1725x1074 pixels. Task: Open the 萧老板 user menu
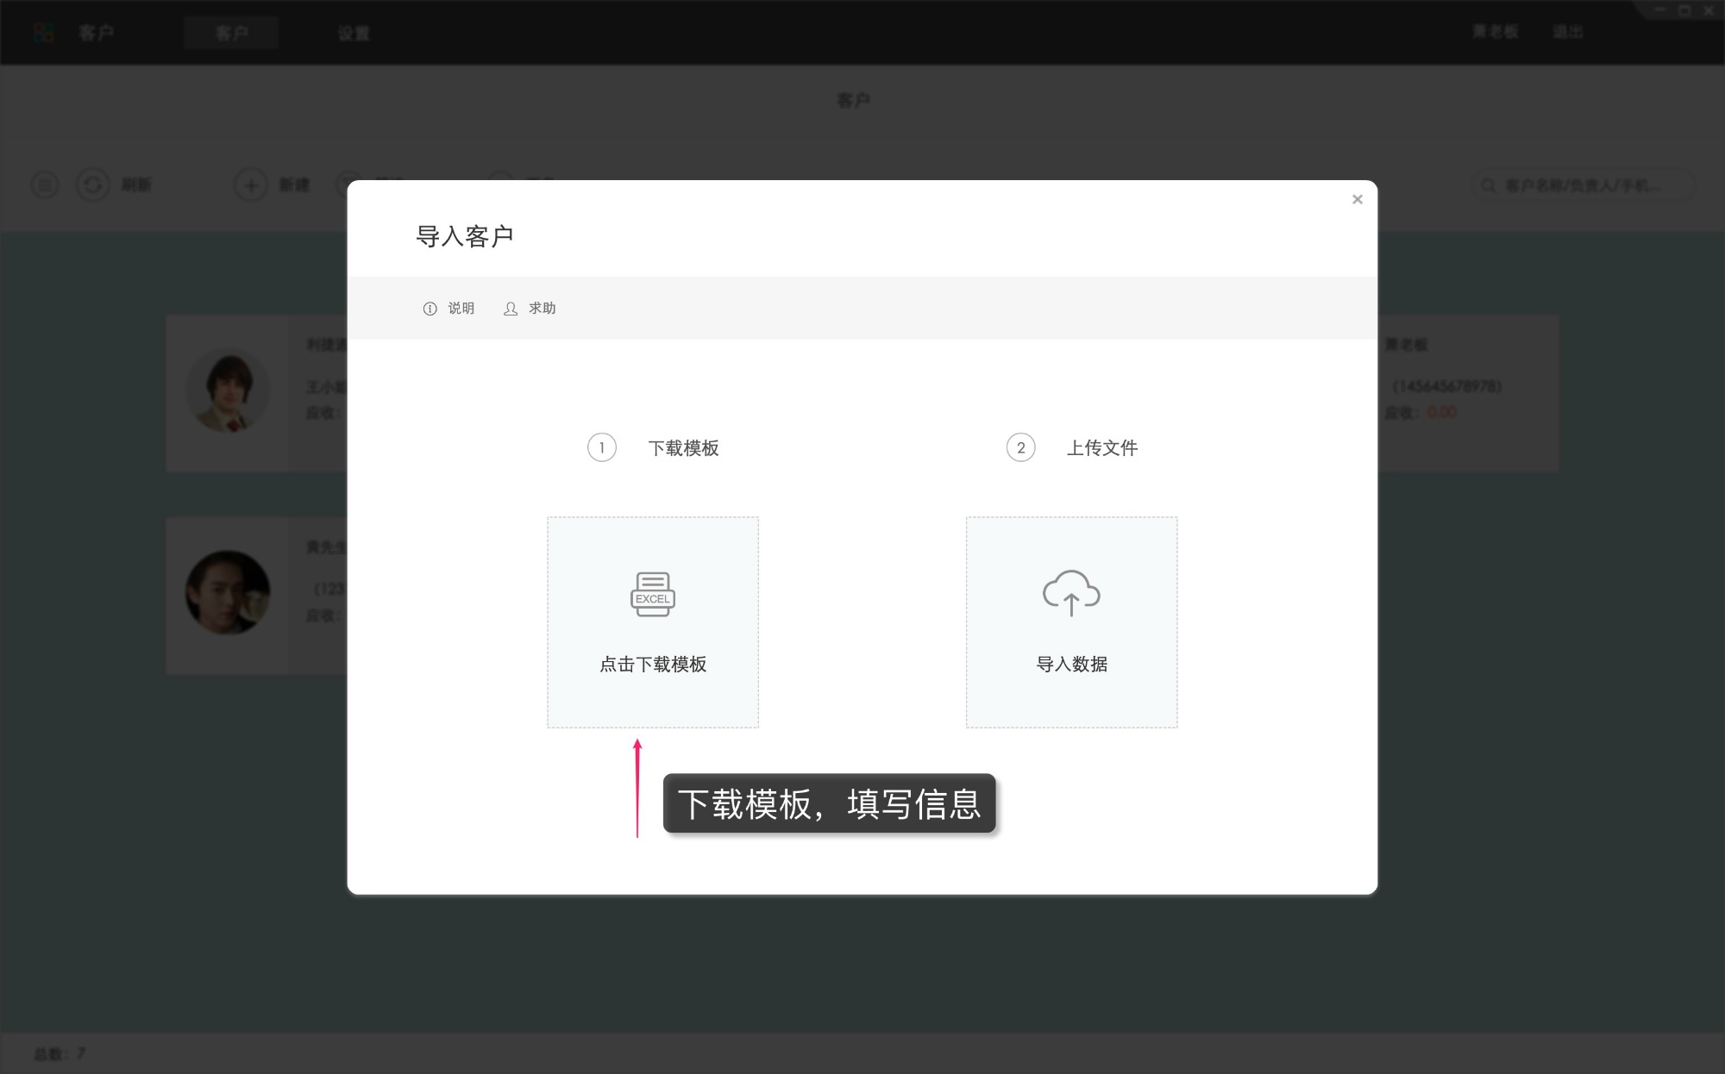[1494, 30]
